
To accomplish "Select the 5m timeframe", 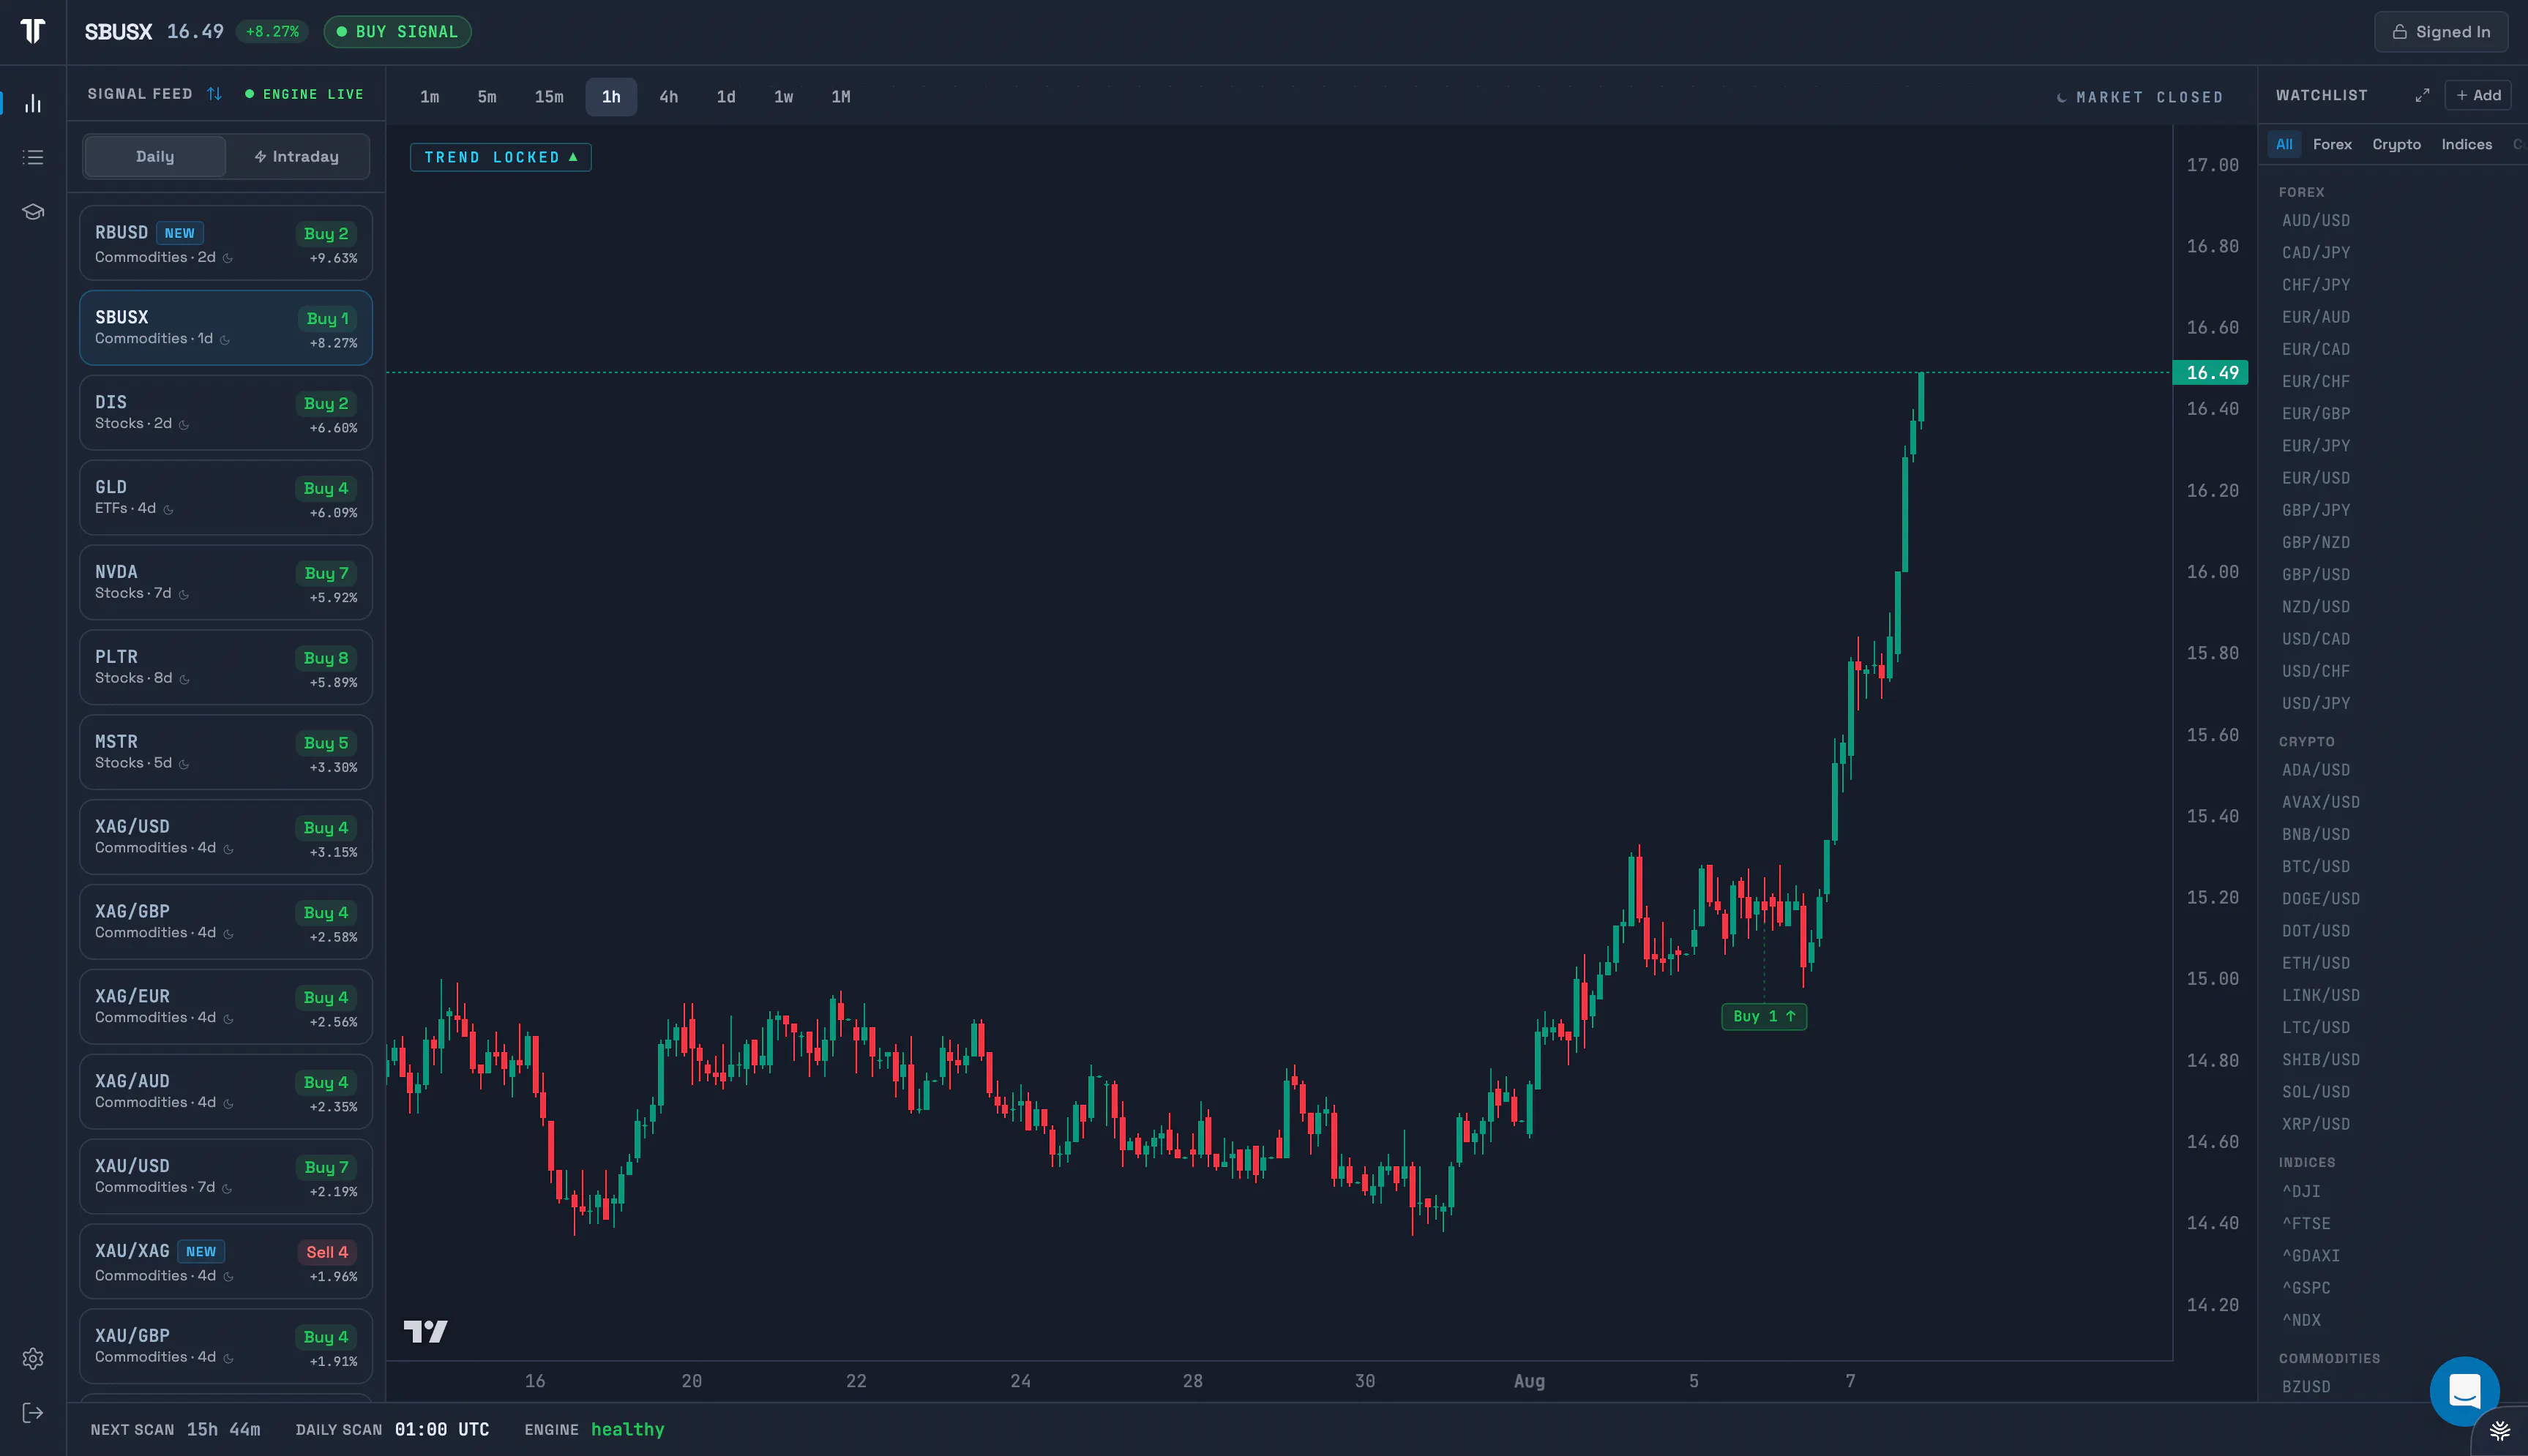I will (487, 97).
